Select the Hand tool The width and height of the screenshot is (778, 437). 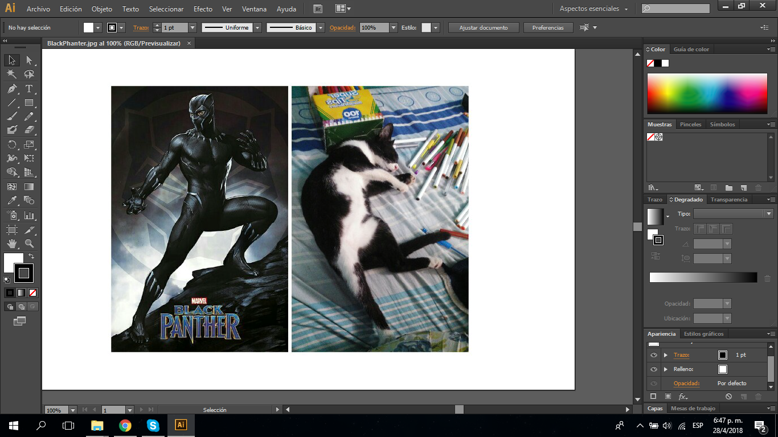click(12, 244)
